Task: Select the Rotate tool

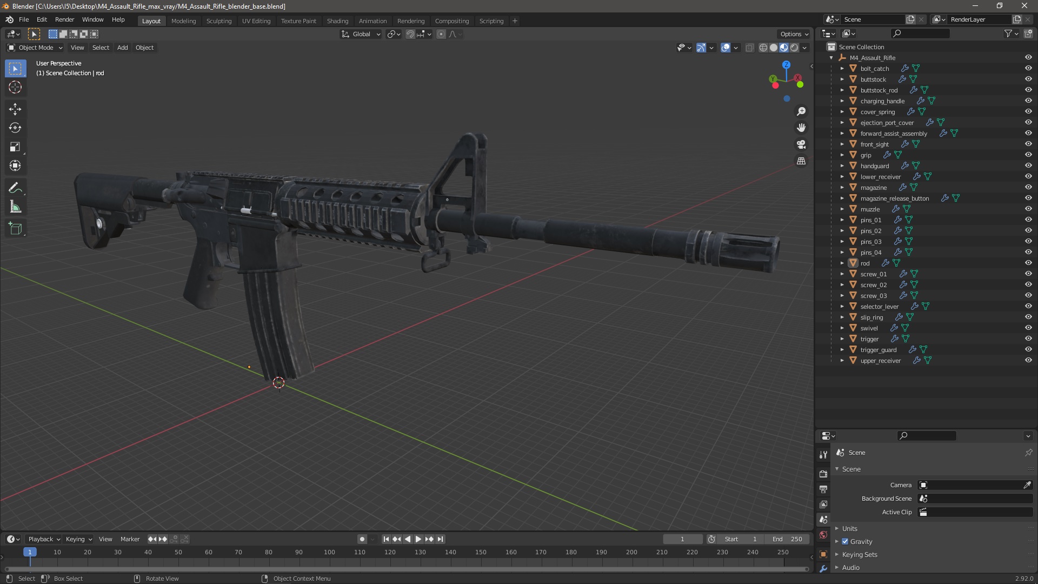Action: (x=15, y=128)
